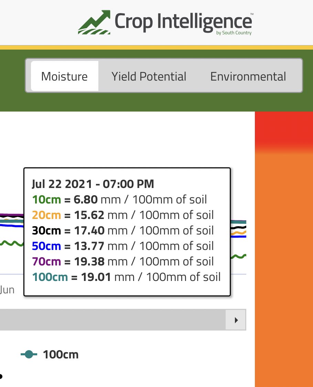313x387 pixels.
Task: Click the 50cm = 13.77 reading
Action: coord(123,246)
